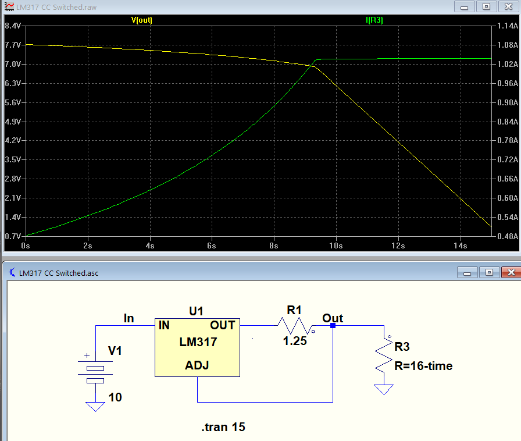Click the '1.02A' current axis label
Screen dimensions: 521x441
click(508, 64)
